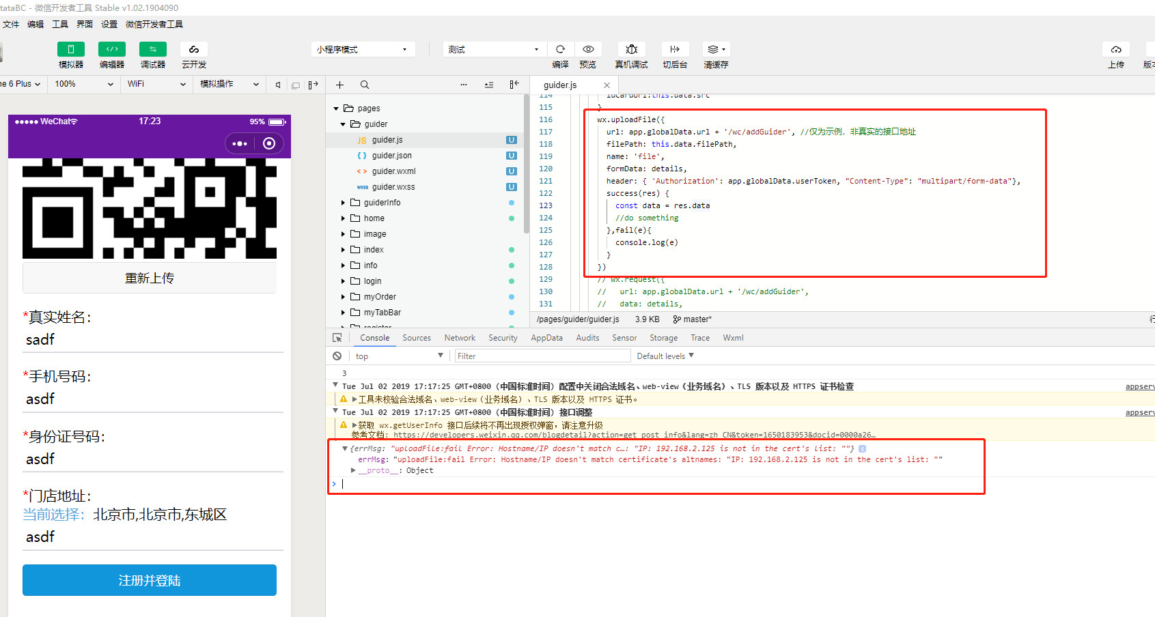Toggle the debugger panel button

[x=153, y=49]
